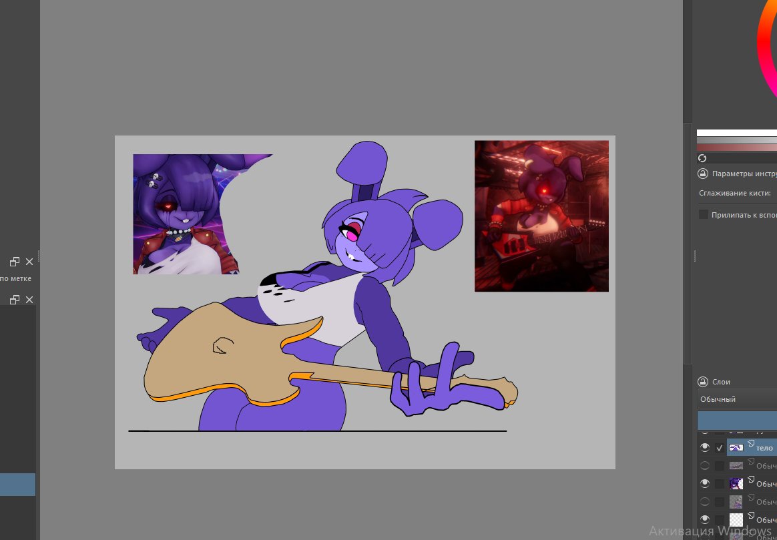This screenshot has width=777, height=540.
Task: Select the 'тело' layer by its name
Action: [x=764, y=449]
